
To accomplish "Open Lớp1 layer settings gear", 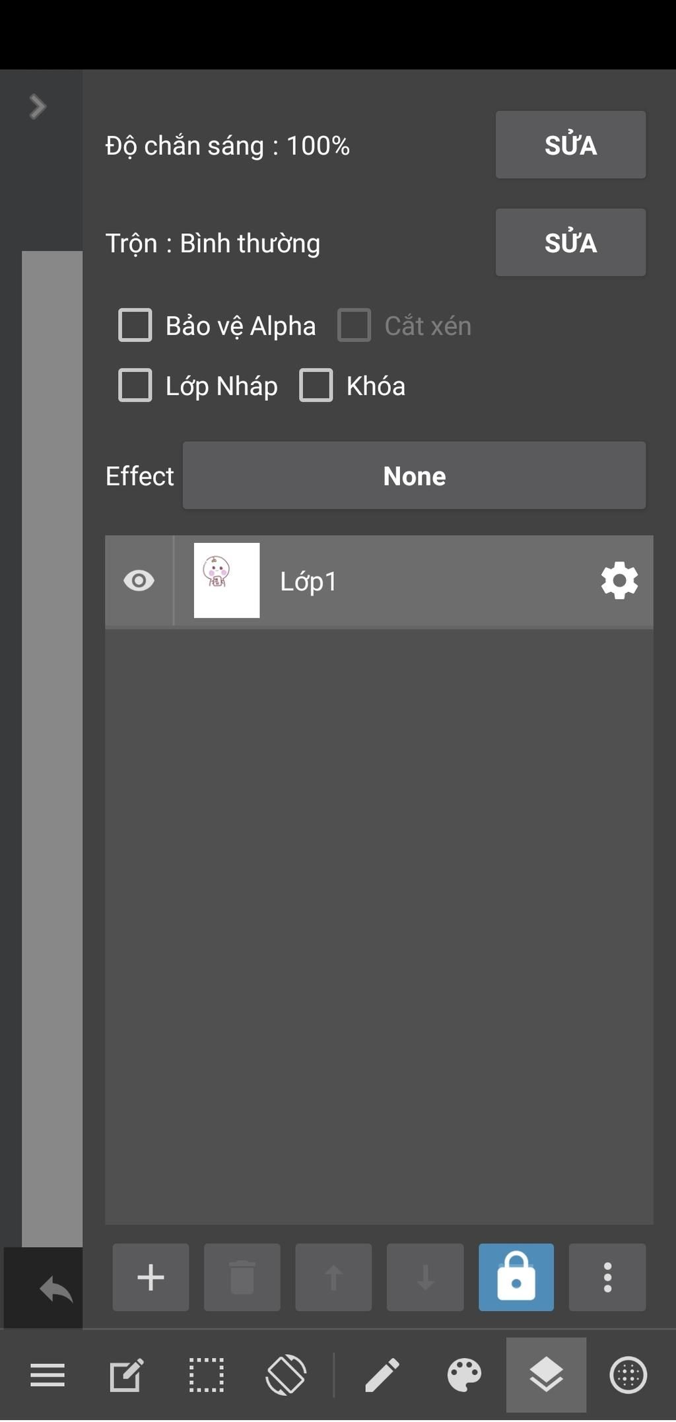I will pos(619,581).
